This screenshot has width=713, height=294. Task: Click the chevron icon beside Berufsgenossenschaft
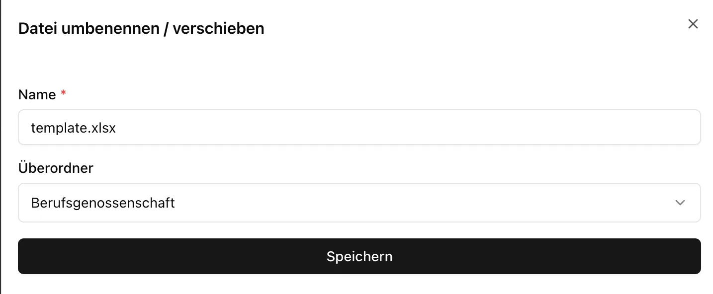coord(680,203)
